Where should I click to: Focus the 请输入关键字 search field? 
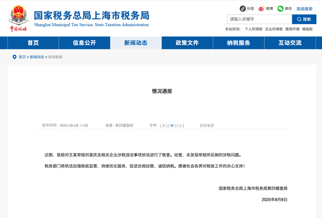pos(259,19)
